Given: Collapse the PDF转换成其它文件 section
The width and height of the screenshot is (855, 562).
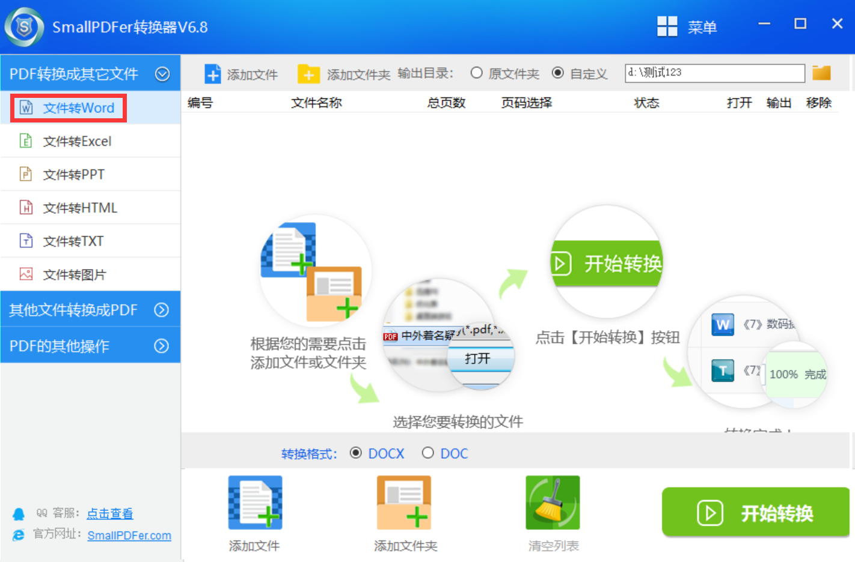Looking at the screenshot, I should (x=162, y=74).
